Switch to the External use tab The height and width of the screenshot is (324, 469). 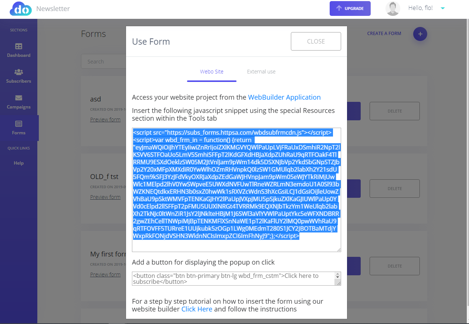261,72
